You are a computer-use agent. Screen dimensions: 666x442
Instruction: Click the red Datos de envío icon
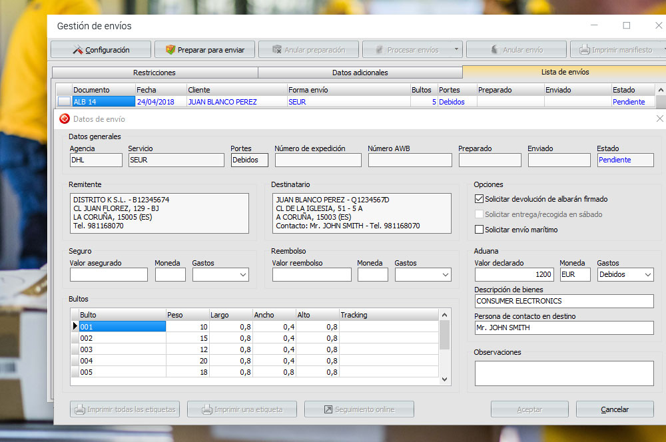65,118
